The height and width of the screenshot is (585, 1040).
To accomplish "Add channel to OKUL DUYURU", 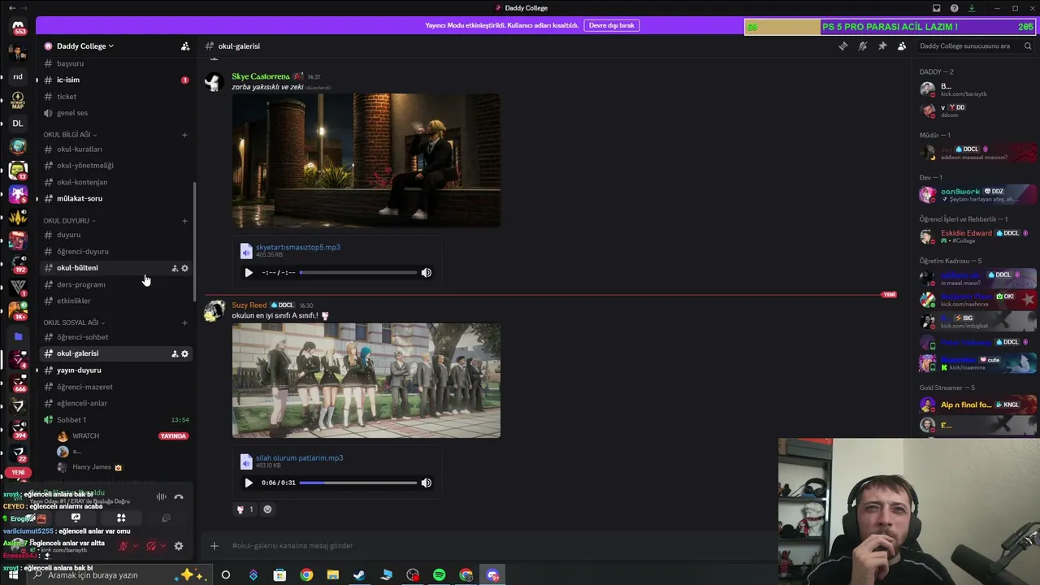I will (184, 221).
